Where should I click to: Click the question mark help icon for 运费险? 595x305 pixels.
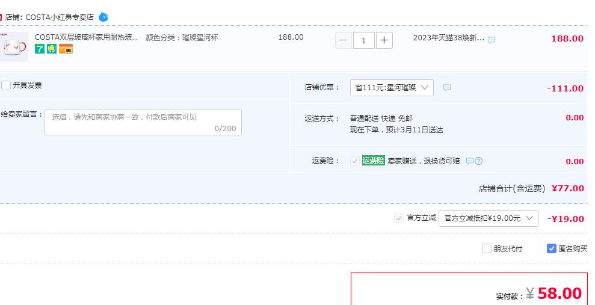click(478, 161)
